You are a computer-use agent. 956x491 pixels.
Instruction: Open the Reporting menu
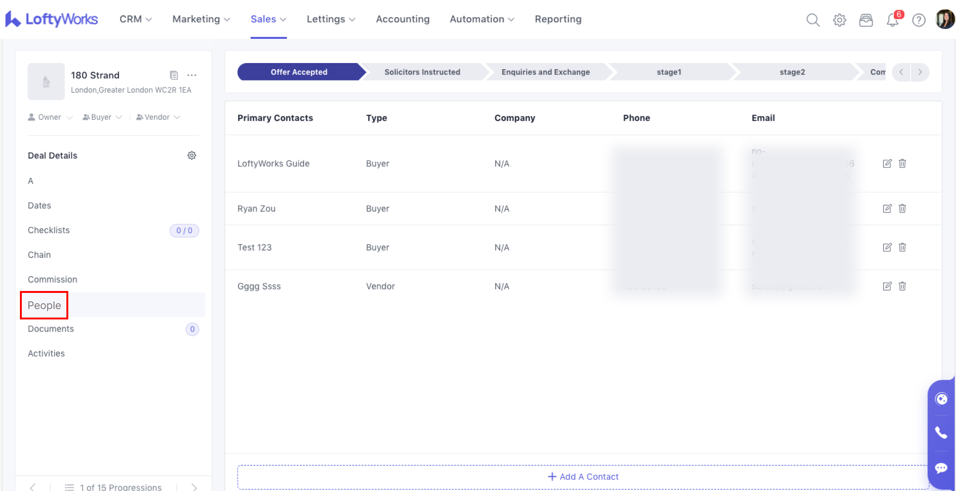[558, 19]
